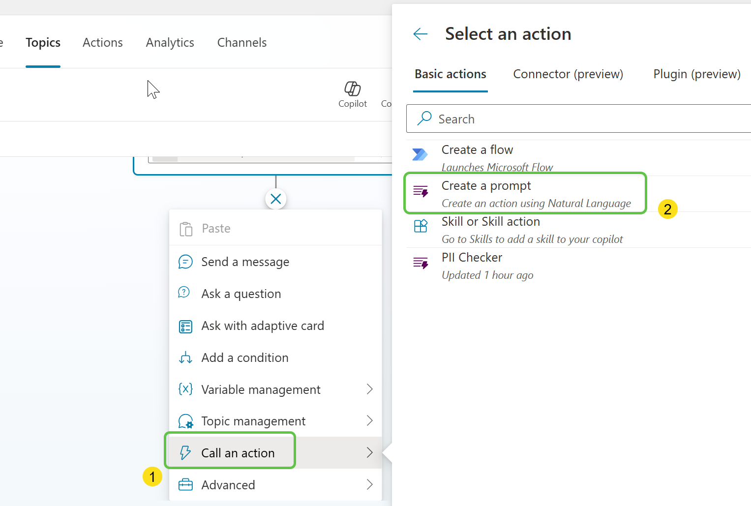Image resolution: width=751 pixels, height=506 pixels.
Task: Click the Power Automate flow icon
Action: pyautogui.click(x=420, y=154)
